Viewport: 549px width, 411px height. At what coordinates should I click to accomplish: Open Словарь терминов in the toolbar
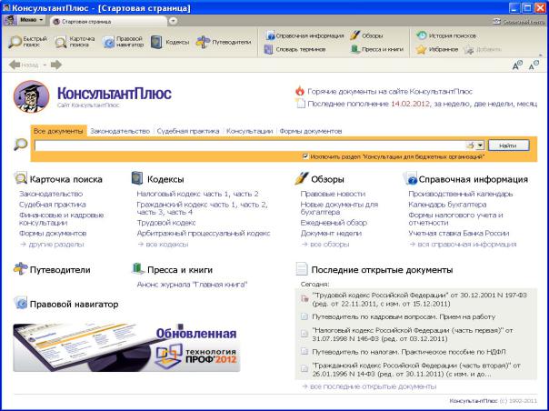(295, 49)
